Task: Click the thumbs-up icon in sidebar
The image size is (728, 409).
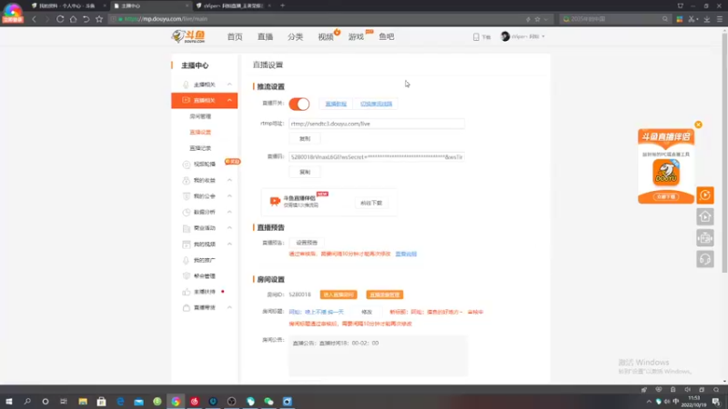Action: (x=187, y=292)
